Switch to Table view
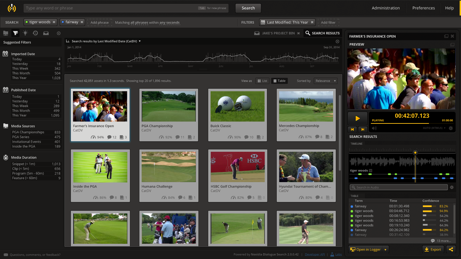The height and width of the screenshot is (259, 461). click(x=279, y=81)
